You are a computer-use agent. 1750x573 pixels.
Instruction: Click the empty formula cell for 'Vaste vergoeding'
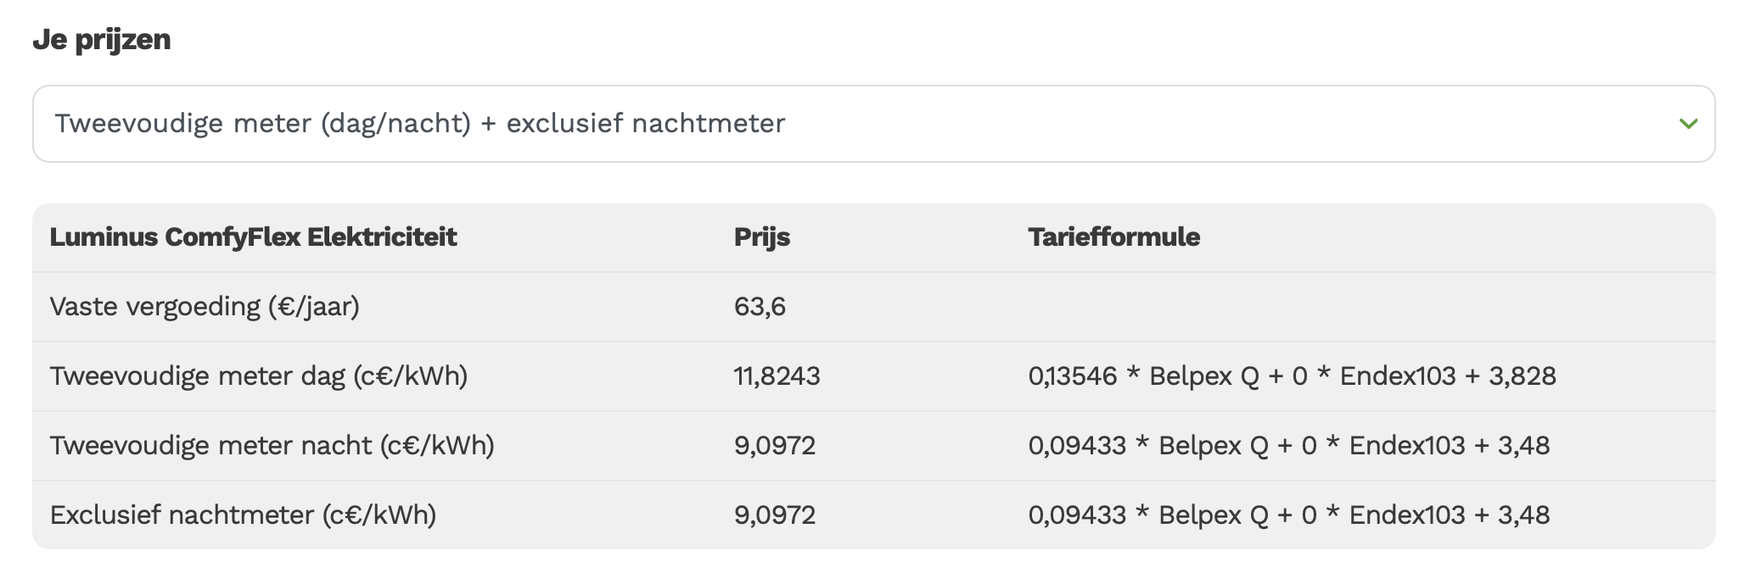click(1358, 307)
